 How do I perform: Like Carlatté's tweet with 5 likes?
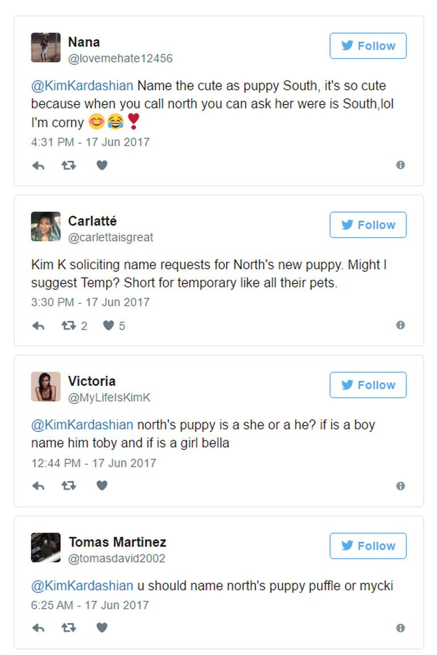[x=108, y=326]
